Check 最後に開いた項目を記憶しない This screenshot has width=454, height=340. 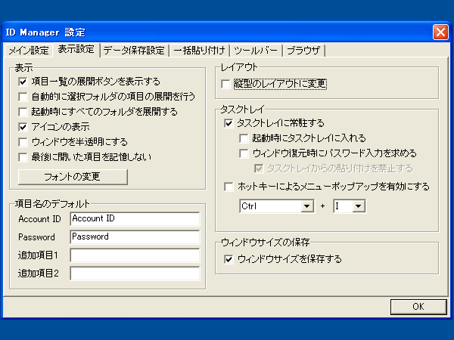tap(23, 157)
